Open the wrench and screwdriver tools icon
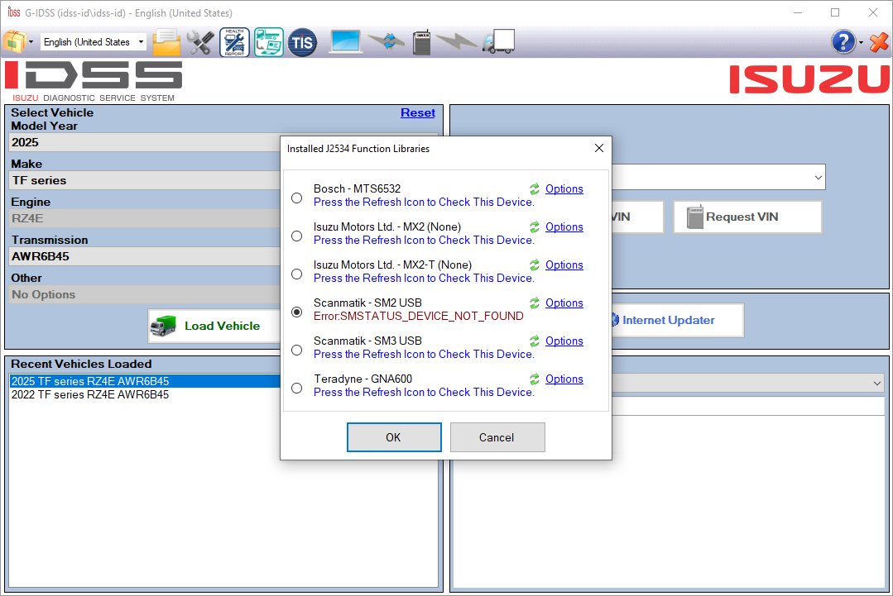Image resolution: width=893 pixels, height=596 pixels. (x=200, y=42)
